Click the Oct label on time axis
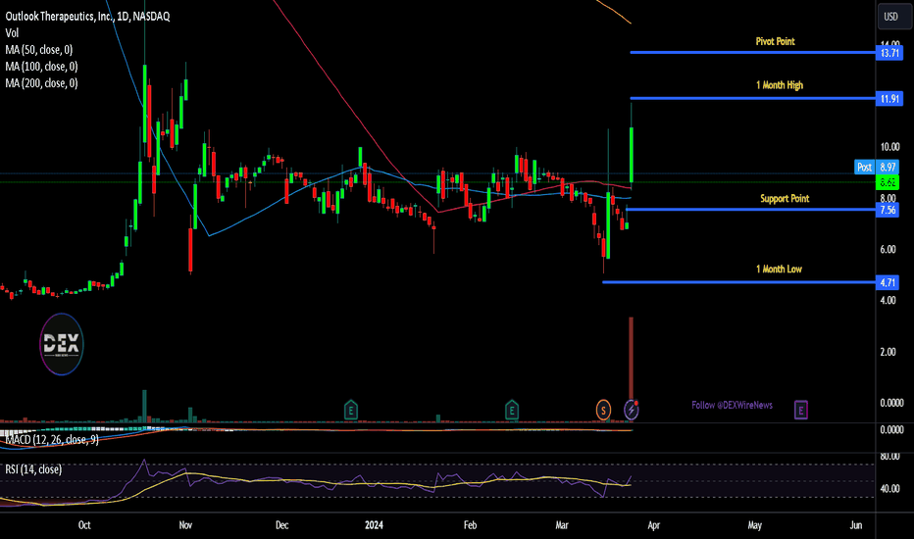914x539 pixels. tap(84, 525)
